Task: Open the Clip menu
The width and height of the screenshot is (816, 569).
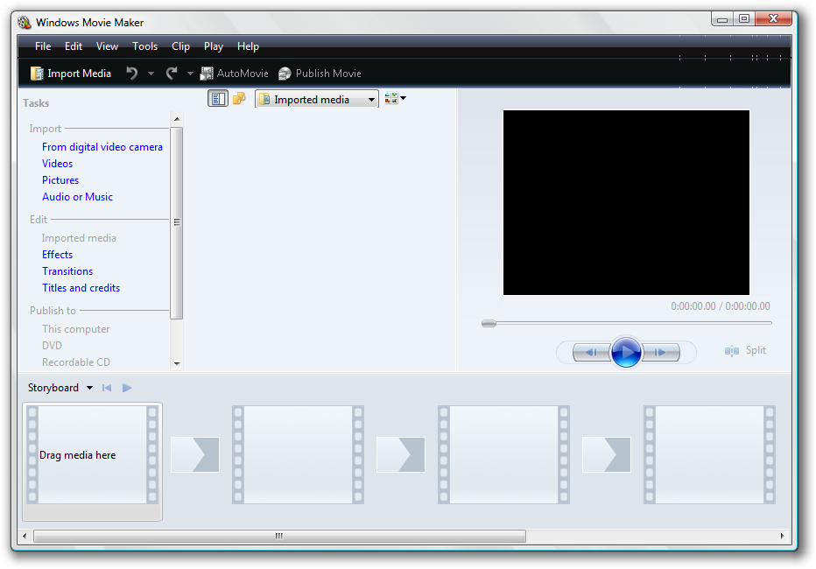Action: pyautogui.click(x=180, y=46)
